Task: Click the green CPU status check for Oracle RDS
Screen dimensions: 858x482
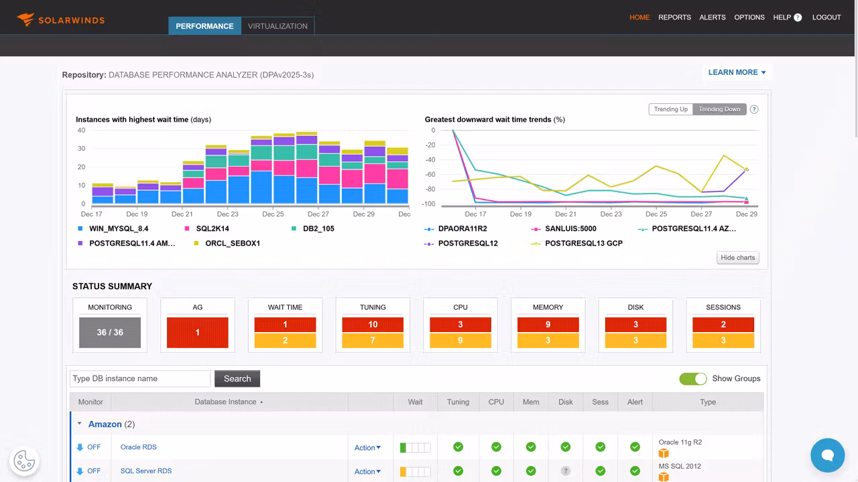Action: pos(496,447)
